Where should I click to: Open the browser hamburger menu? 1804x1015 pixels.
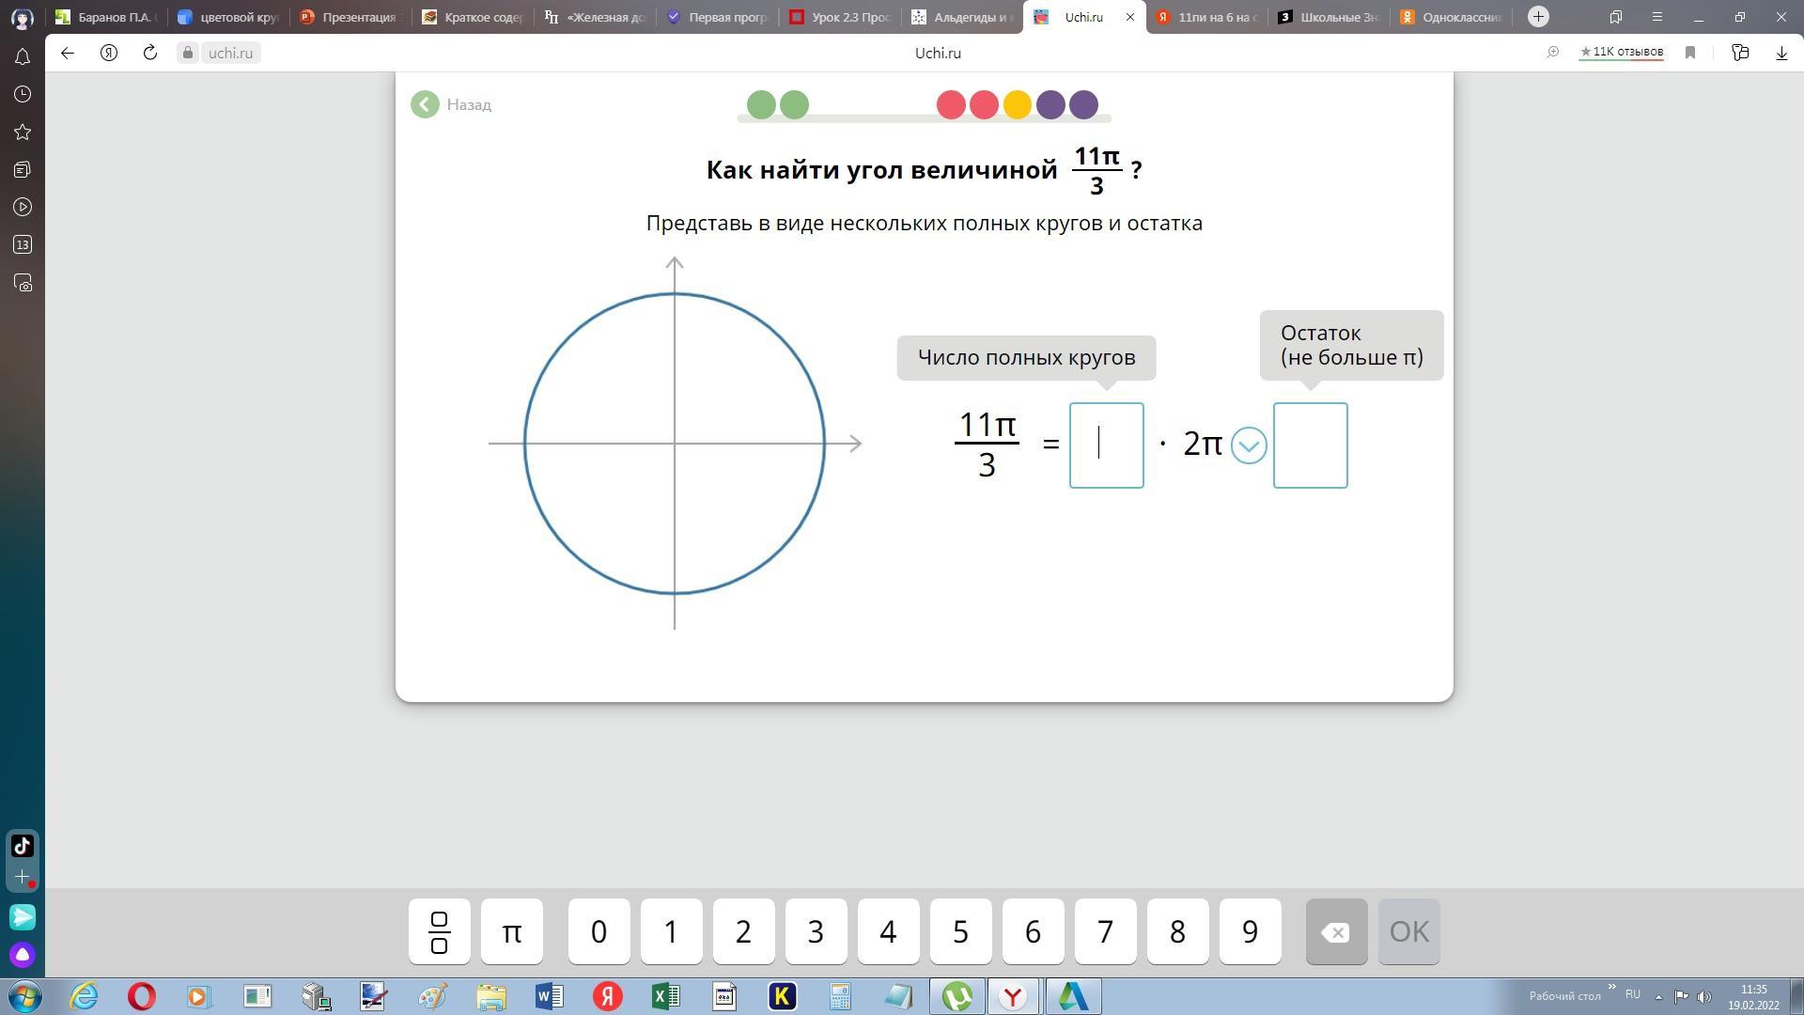[x=1656, y=17]
